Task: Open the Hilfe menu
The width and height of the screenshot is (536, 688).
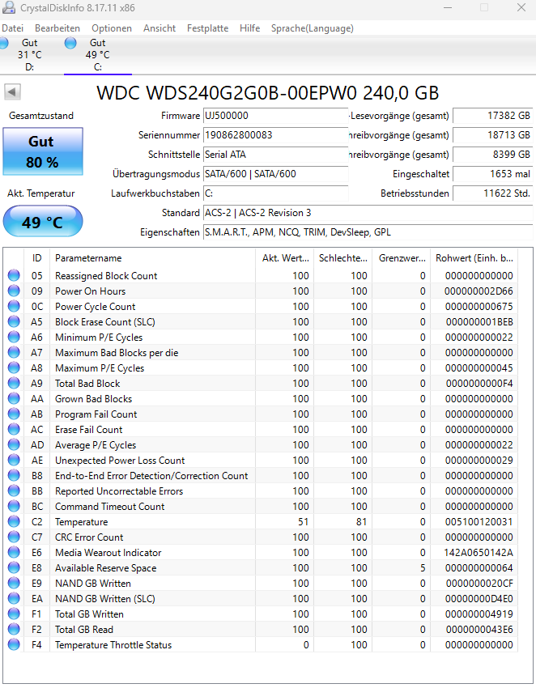Action: pos(249,28)
